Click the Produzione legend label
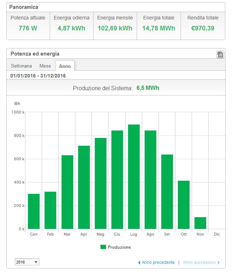The width and height of the screenshot is (232, 272). [x=119, y=247]
